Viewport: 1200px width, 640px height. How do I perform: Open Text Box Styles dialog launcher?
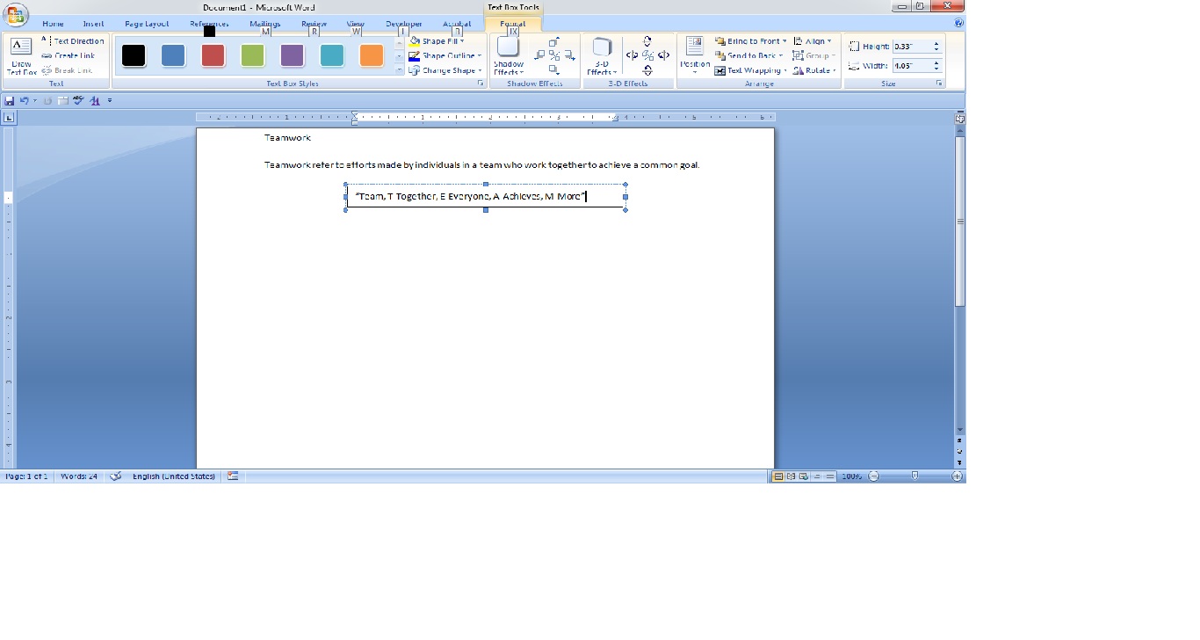(x=481, y=84)
